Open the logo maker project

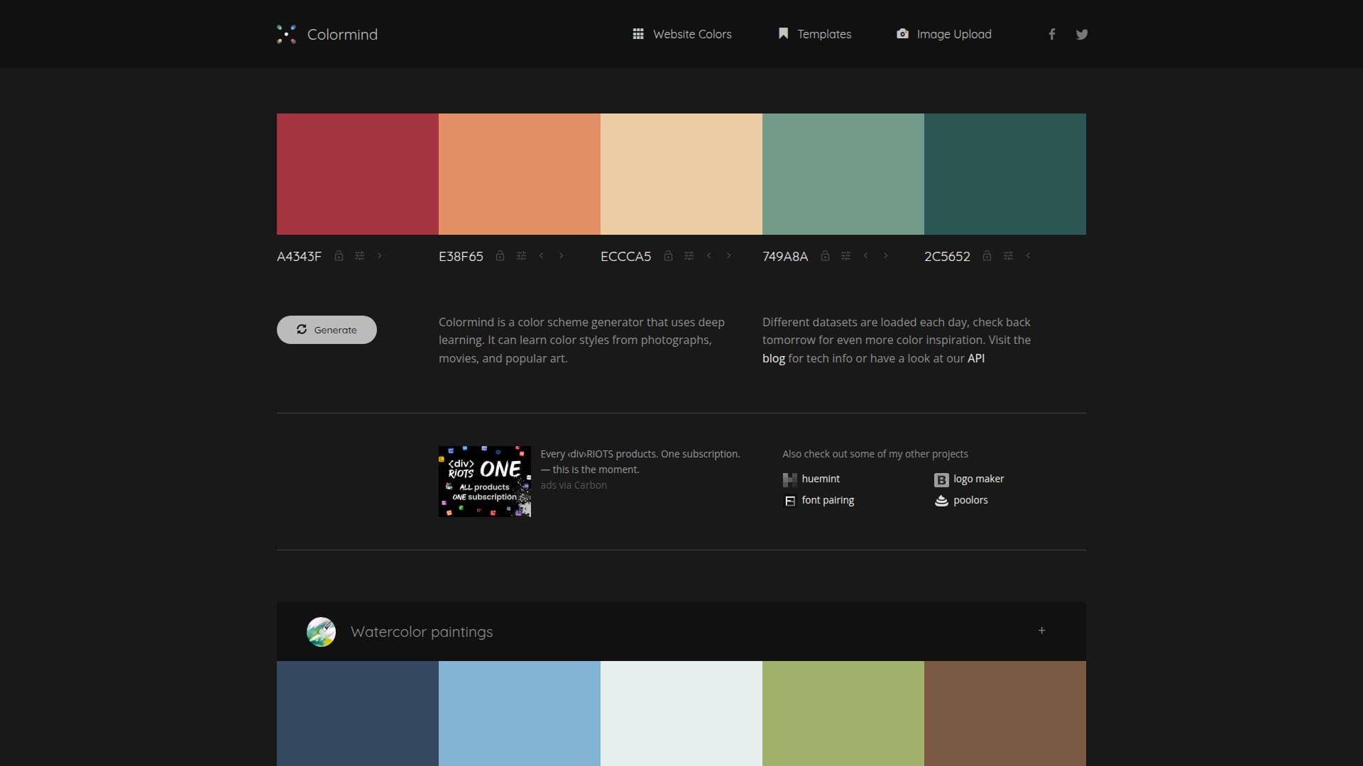click(x=969, y=479)
